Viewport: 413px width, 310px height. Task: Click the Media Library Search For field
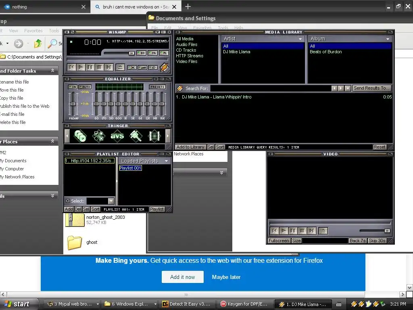[271, 88]
